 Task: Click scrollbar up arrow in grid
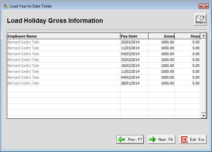click(x=203, y=36)
